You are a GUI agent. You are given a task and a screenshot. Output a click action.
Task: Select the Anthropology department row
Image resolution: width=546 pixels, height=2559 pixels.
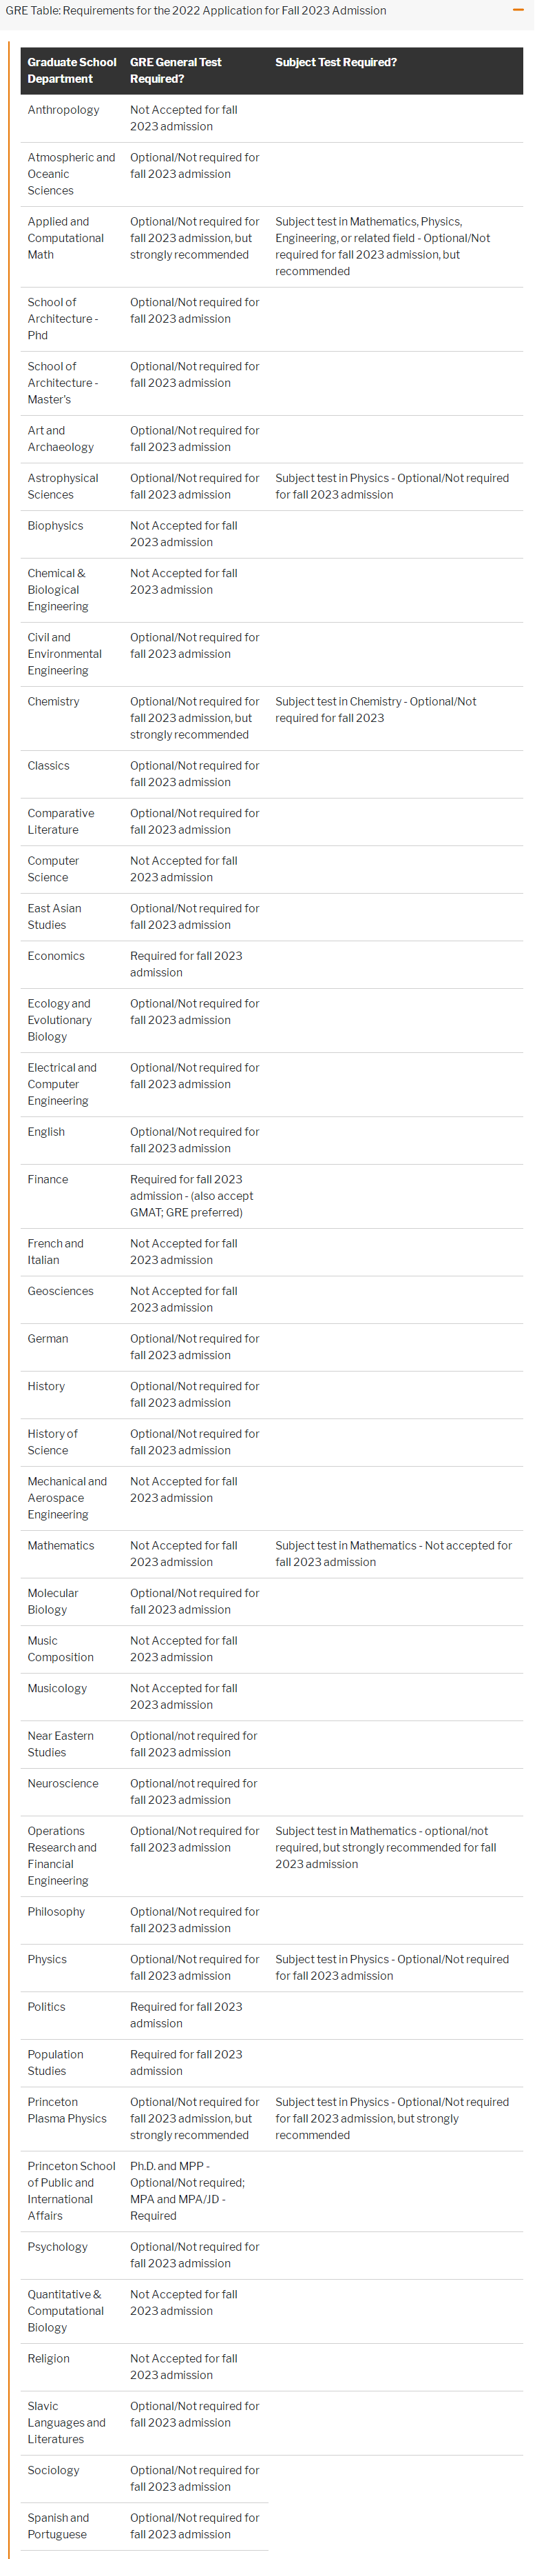pos(63,110)
